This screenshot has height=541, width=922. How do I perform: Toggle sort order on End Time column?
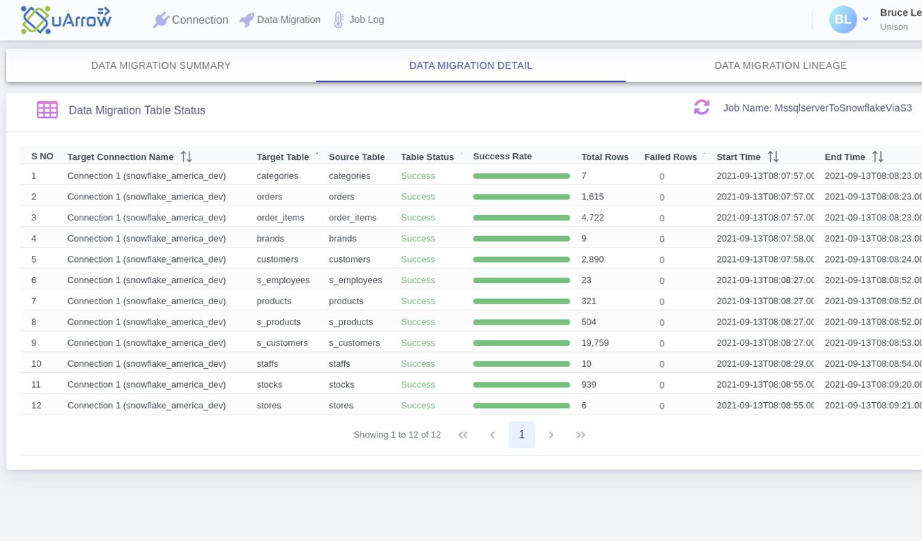[x=878, y=156]
